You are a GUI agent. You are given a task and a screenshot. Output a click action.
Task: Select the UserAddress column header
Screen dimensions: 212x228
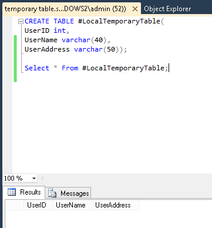point(115,205)
